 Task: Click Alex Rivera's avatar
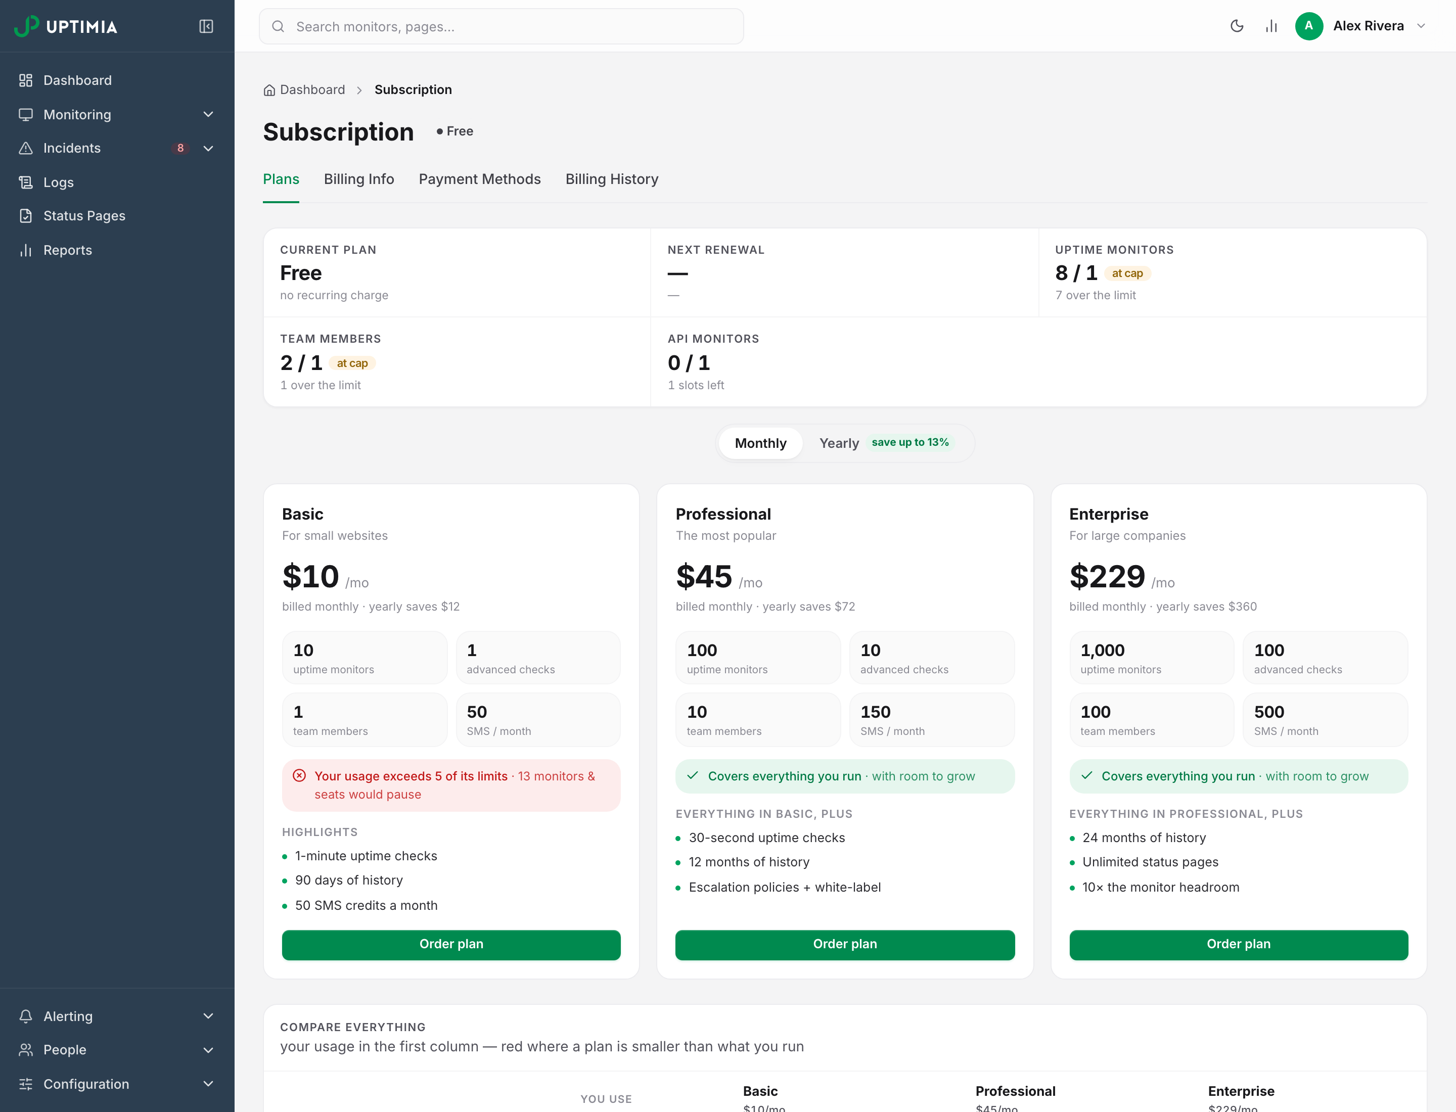[1308, 26]
